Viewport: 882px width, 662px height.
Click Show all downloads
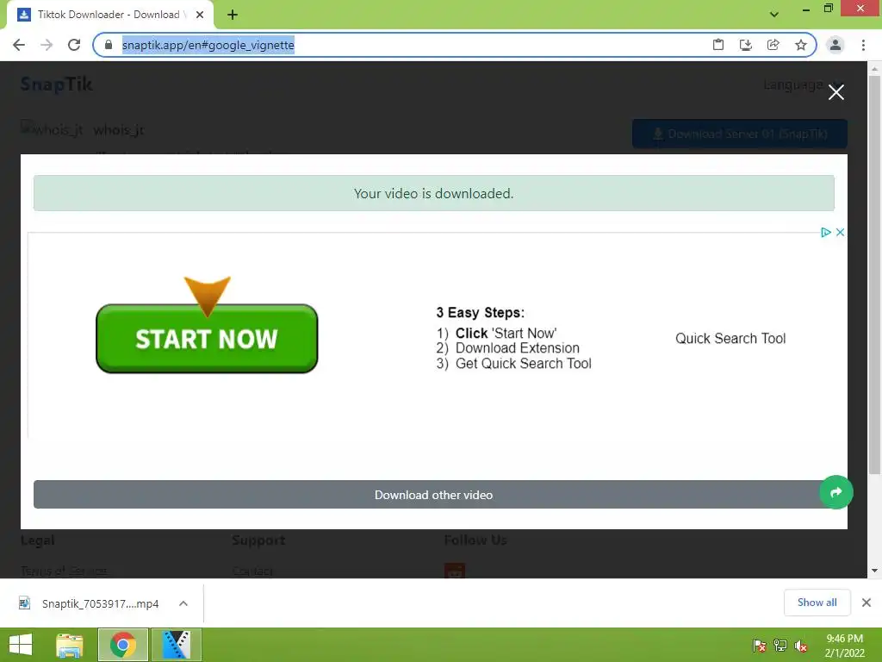[x=817, y=603]
